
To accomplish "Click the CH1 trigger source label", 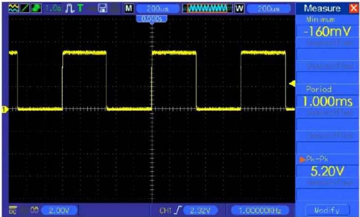I will tap(165, 210).
